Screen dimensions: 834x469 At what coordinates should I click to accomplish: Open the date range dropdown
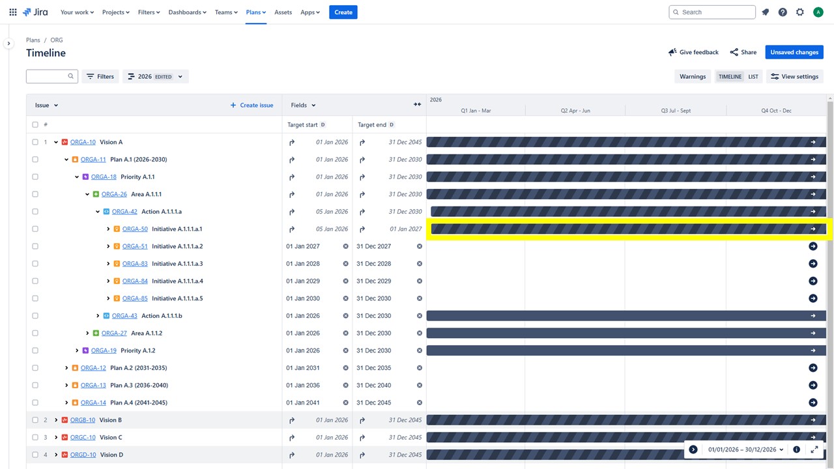745,449
